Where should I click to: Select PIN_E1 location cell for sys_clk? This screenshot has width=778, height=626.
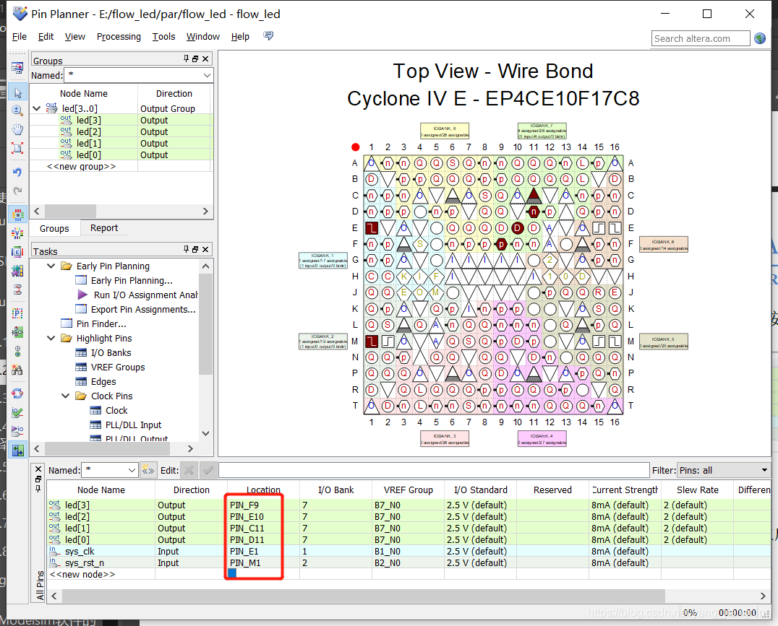click(263, 551)
